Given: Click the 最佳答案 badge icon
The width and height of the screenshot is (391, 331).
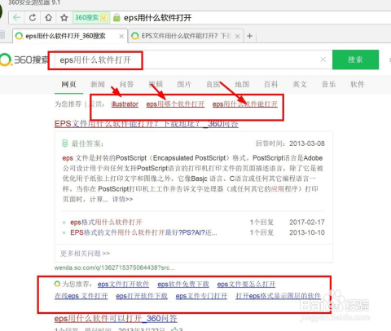Looking at the screenshot, I should pyautogui.click(x=65, y=143).
